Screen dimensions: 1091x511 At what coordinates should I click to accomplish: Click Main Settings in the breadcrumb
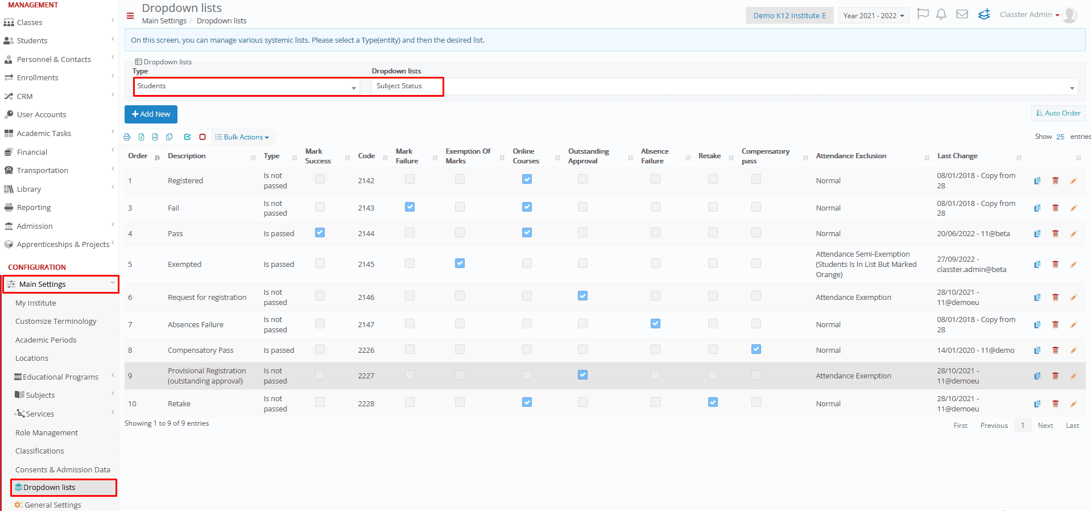coord(164,21)
